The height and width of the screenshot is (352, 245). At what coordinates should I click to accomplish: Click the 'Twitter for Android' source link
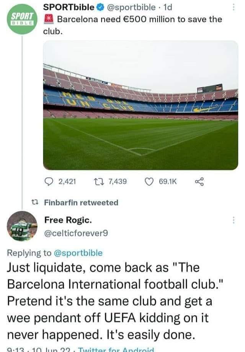coord(126,350)
